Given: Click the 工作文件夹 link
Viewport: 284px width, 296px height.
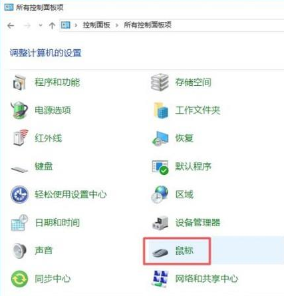Looking at the screenshot, I should pos(198,110).
